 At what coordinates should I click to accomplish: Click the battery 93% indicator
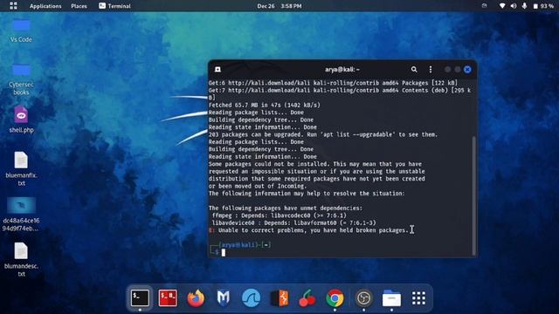point(543,6)
